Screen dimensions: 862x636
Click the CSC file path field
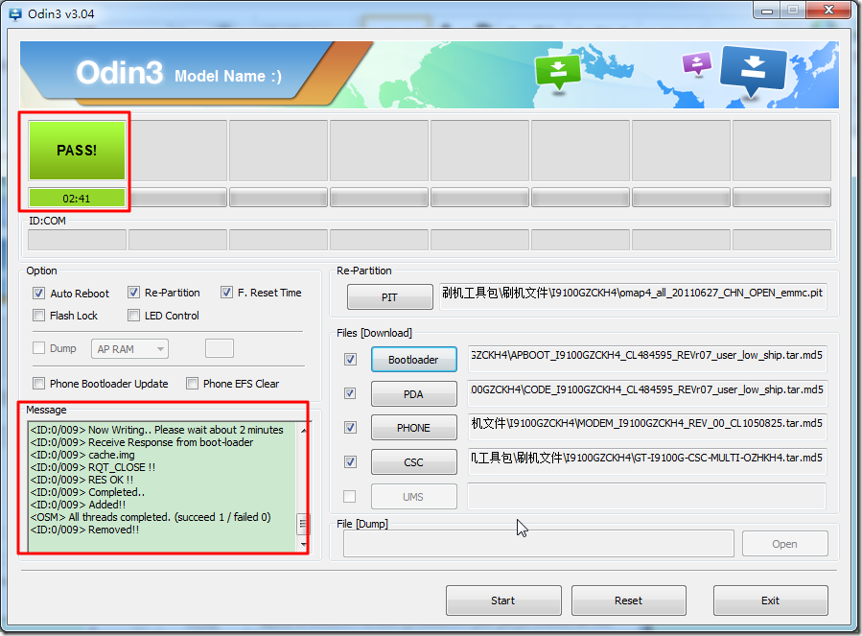point(647,461)
